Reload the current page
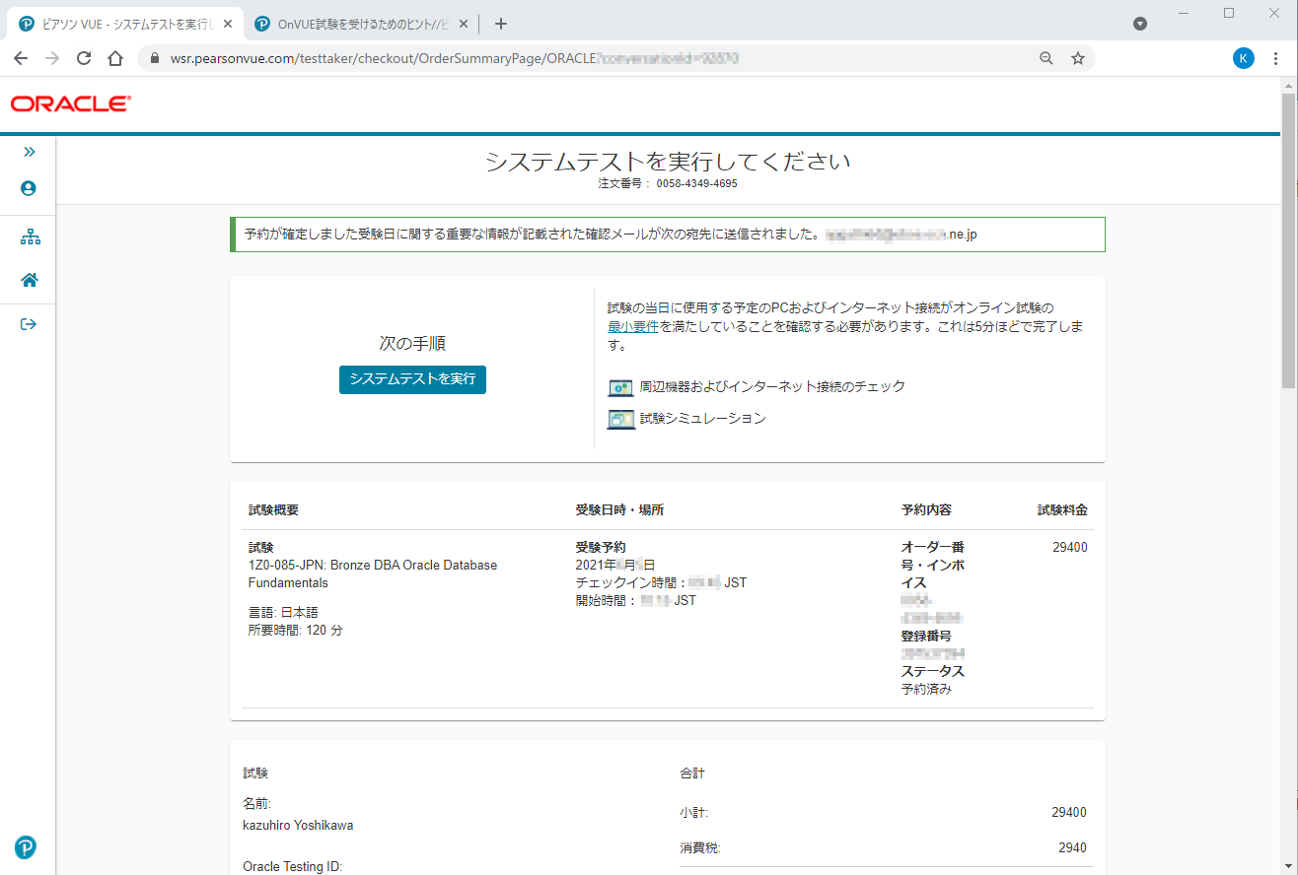1298x875 pixels. 84,58
